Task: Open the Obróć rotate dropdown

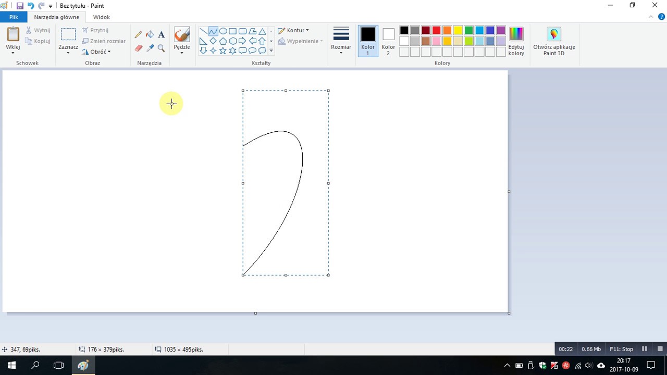Action: tap(96, 52)
